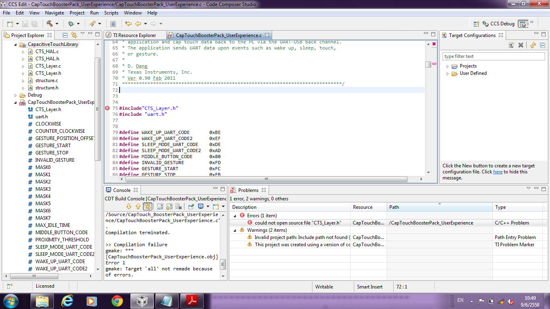Collapse the CapacitiveTouchLibrary folder

pyautogui.click(x=16, y=44)
